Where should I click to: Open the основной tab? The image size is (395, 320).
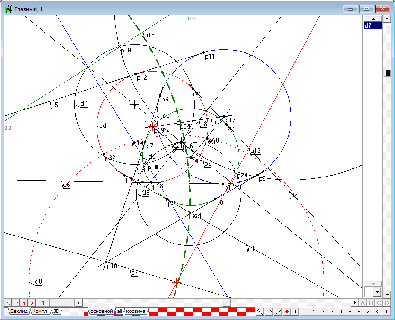pyautogui.click(x=102, y=311)
